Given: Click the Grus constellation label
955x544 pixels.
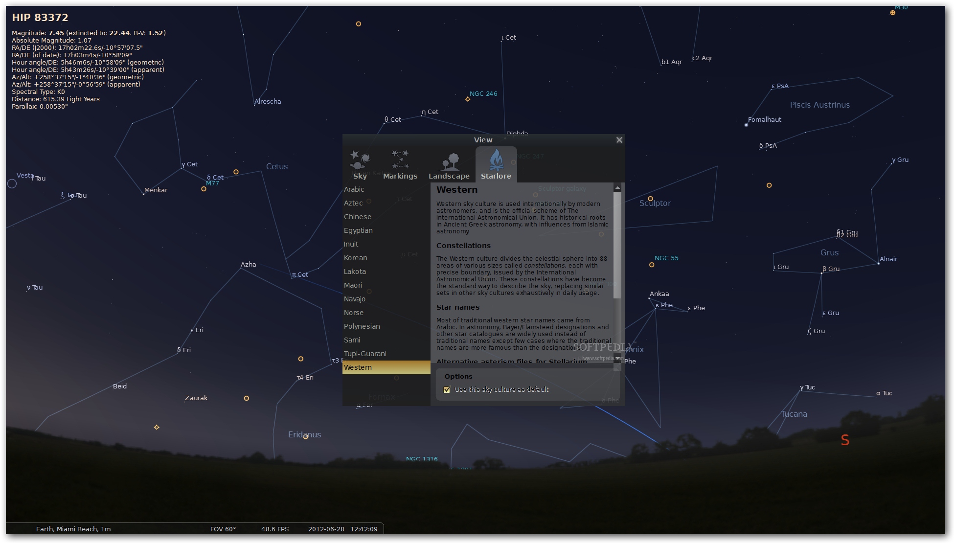Looking at the screenshot, I should [829, 252].
